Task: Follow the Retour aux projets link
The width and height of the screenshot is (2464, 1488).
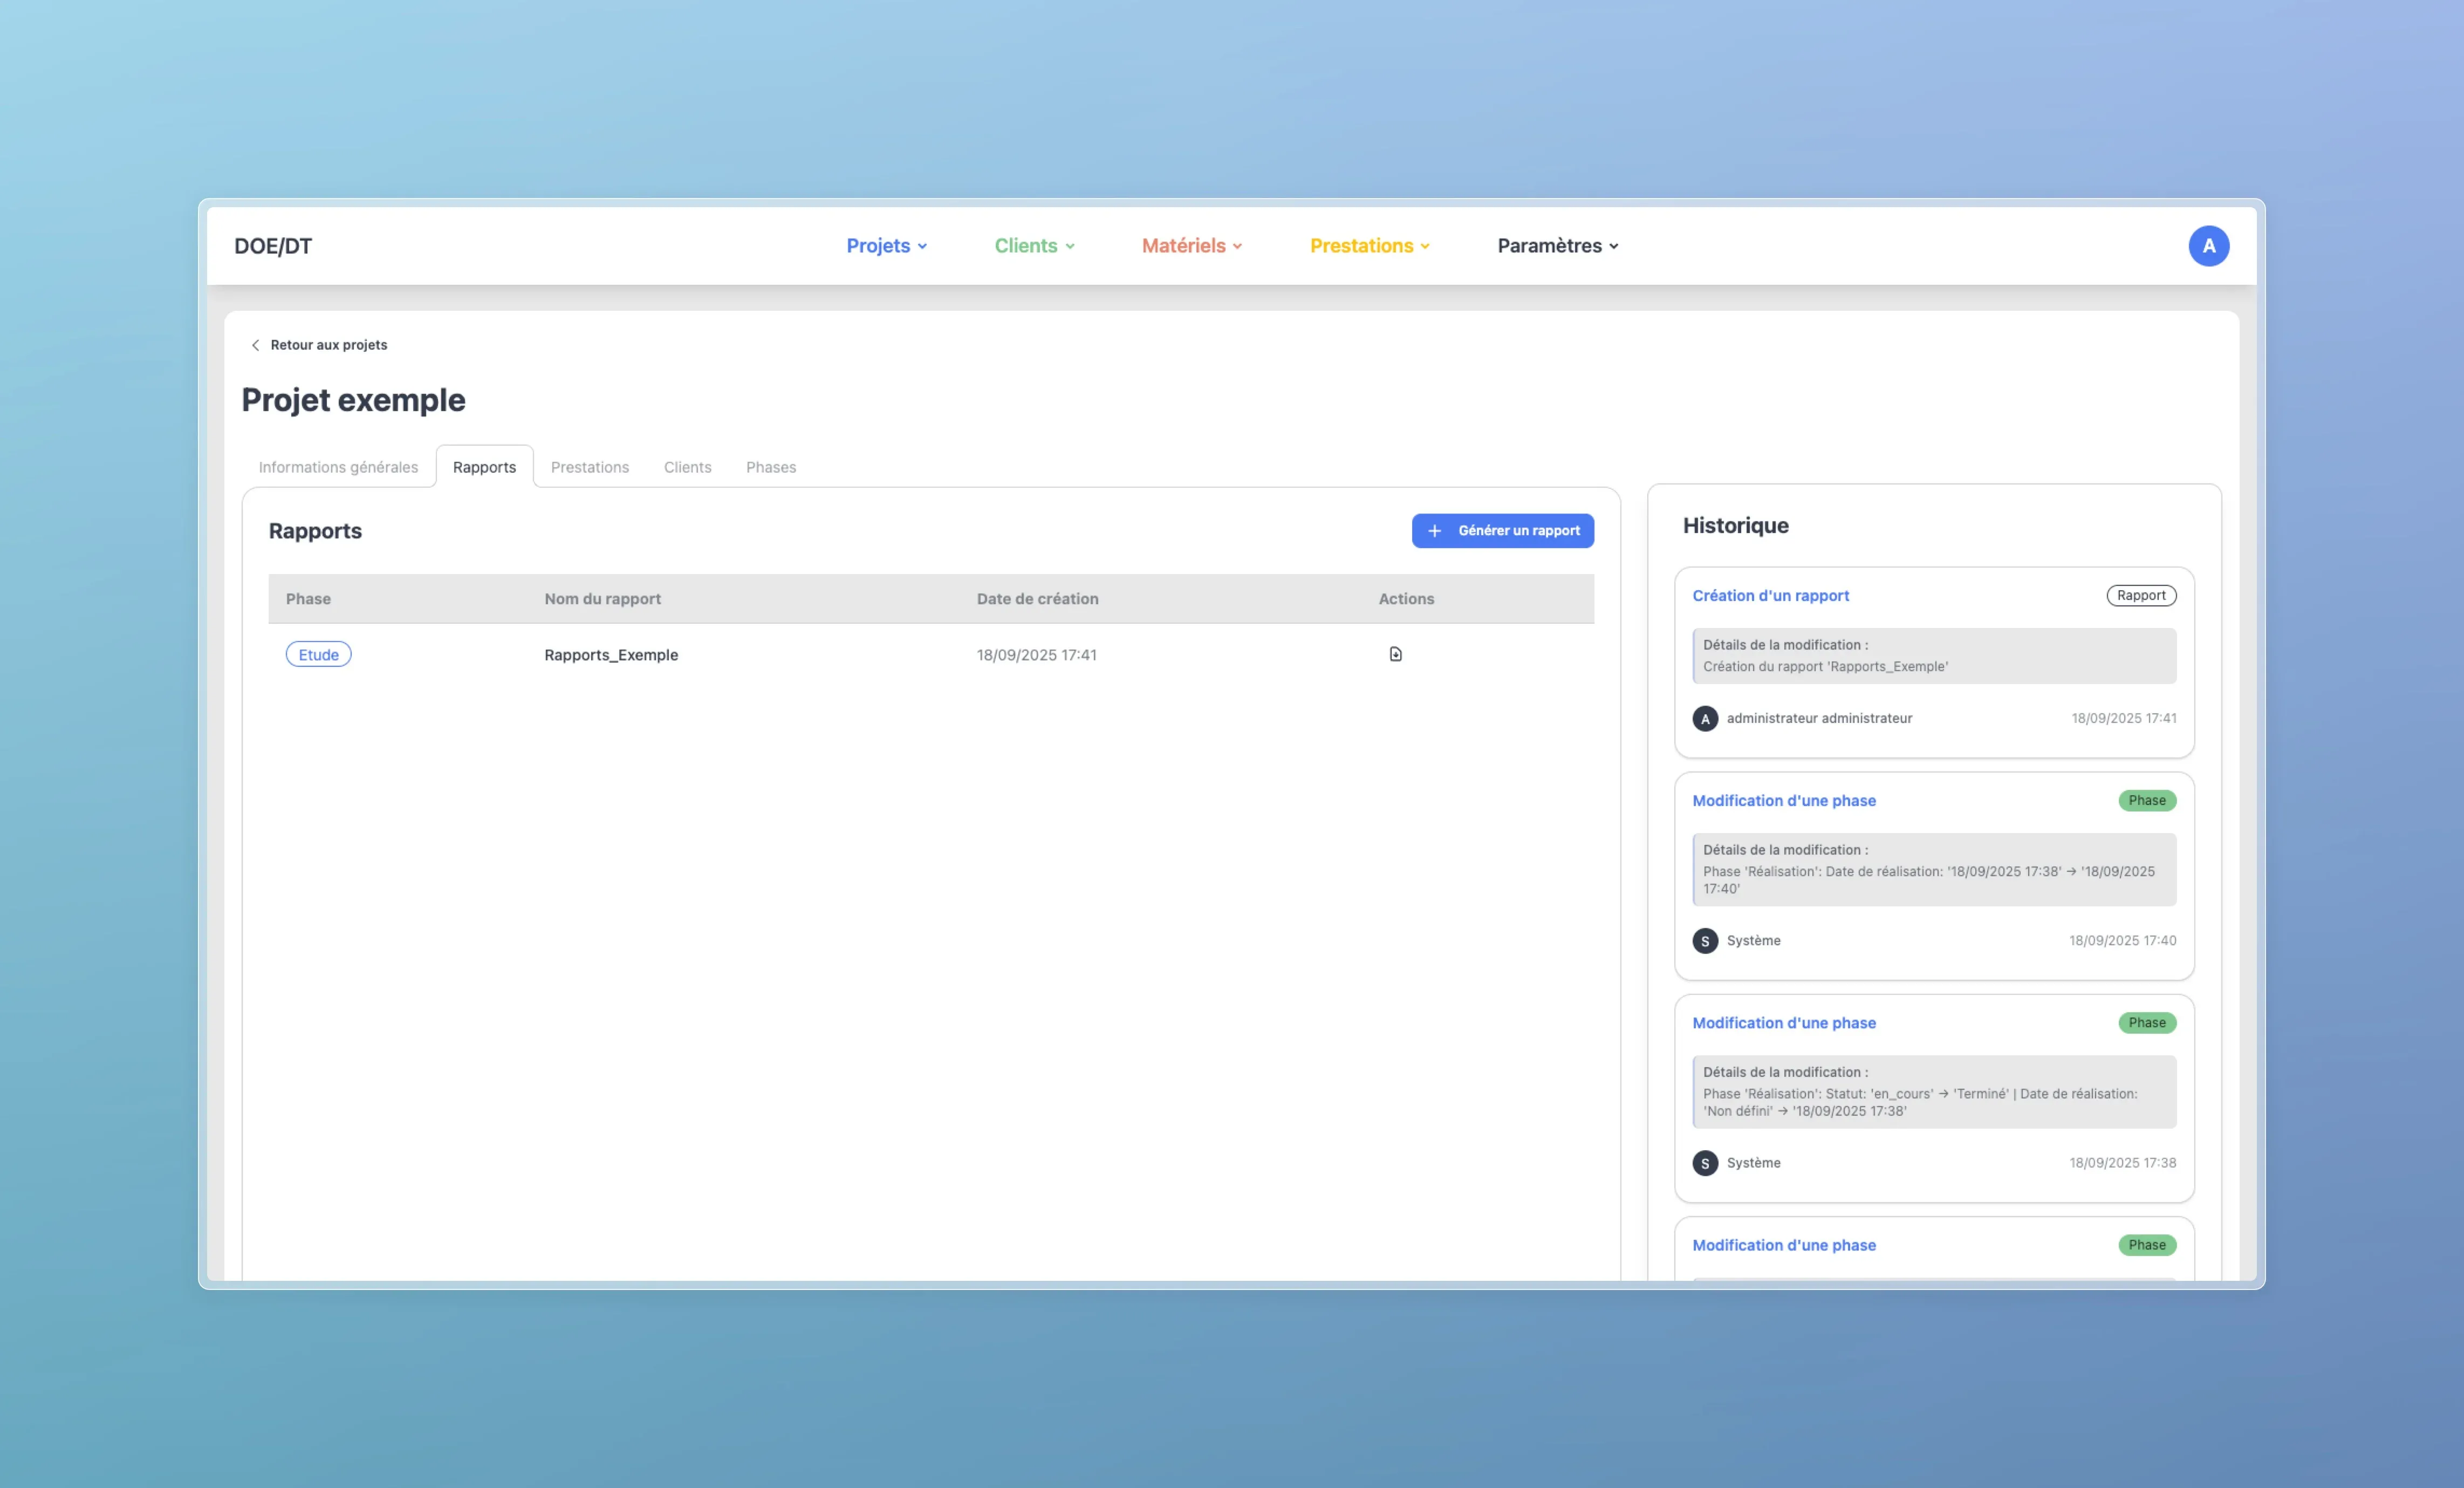Action: pos(328,345)
